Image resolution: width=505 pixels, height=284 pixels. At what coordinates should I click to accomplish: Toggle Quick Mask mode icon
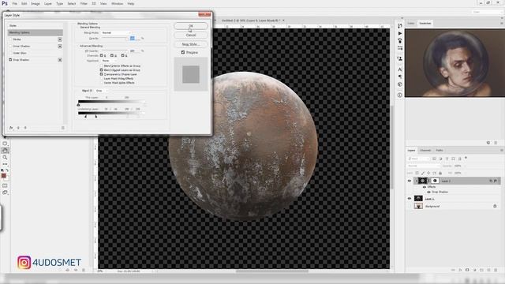5,185
